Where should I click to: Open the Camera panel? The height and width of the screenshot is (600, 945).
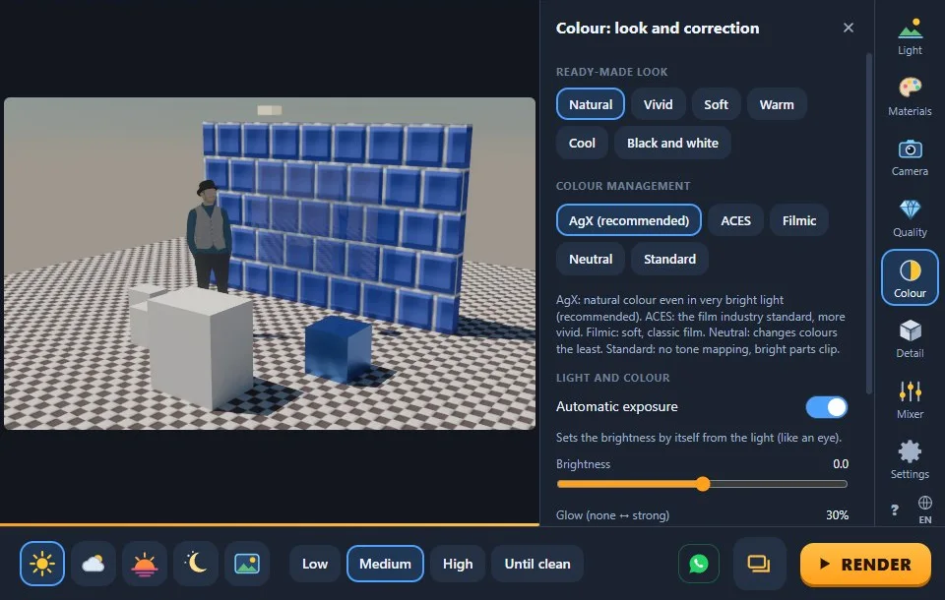coord(910,157)
